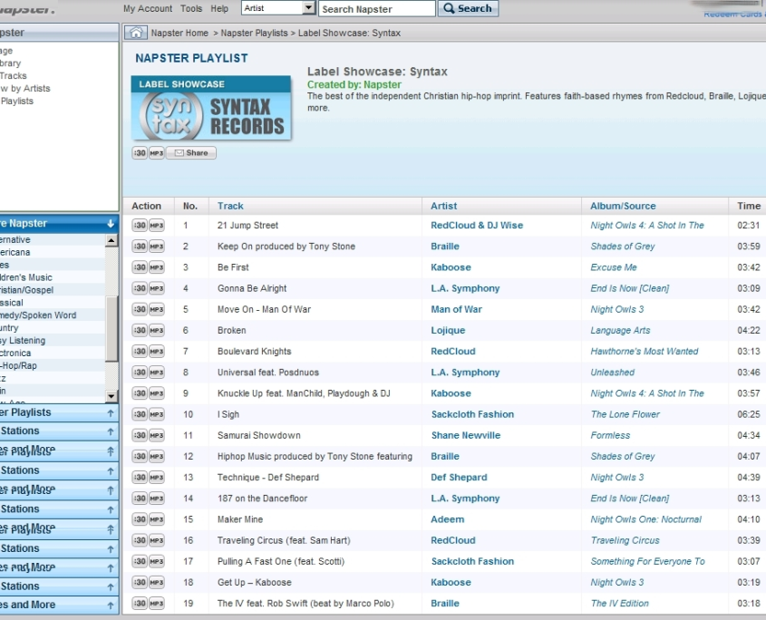Preview 30 seconds of Be First
Screen dimensions: 766x620
tap(140, 267)
